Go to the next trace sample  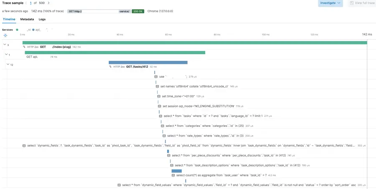[x=48, y=3]
